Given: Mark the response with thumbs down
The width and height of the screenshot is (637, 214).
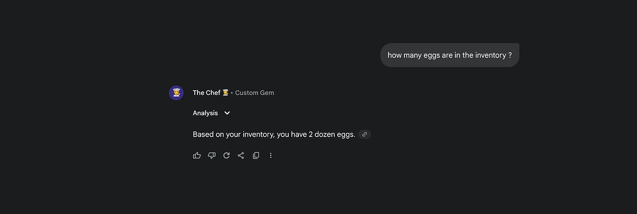Looking at the screenshot, I should (x=212, y=156).
